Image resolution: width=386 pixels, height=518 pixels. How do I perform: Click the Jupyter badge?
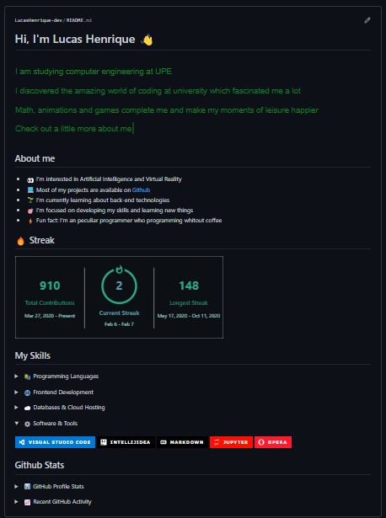click(x=231, y=442)
